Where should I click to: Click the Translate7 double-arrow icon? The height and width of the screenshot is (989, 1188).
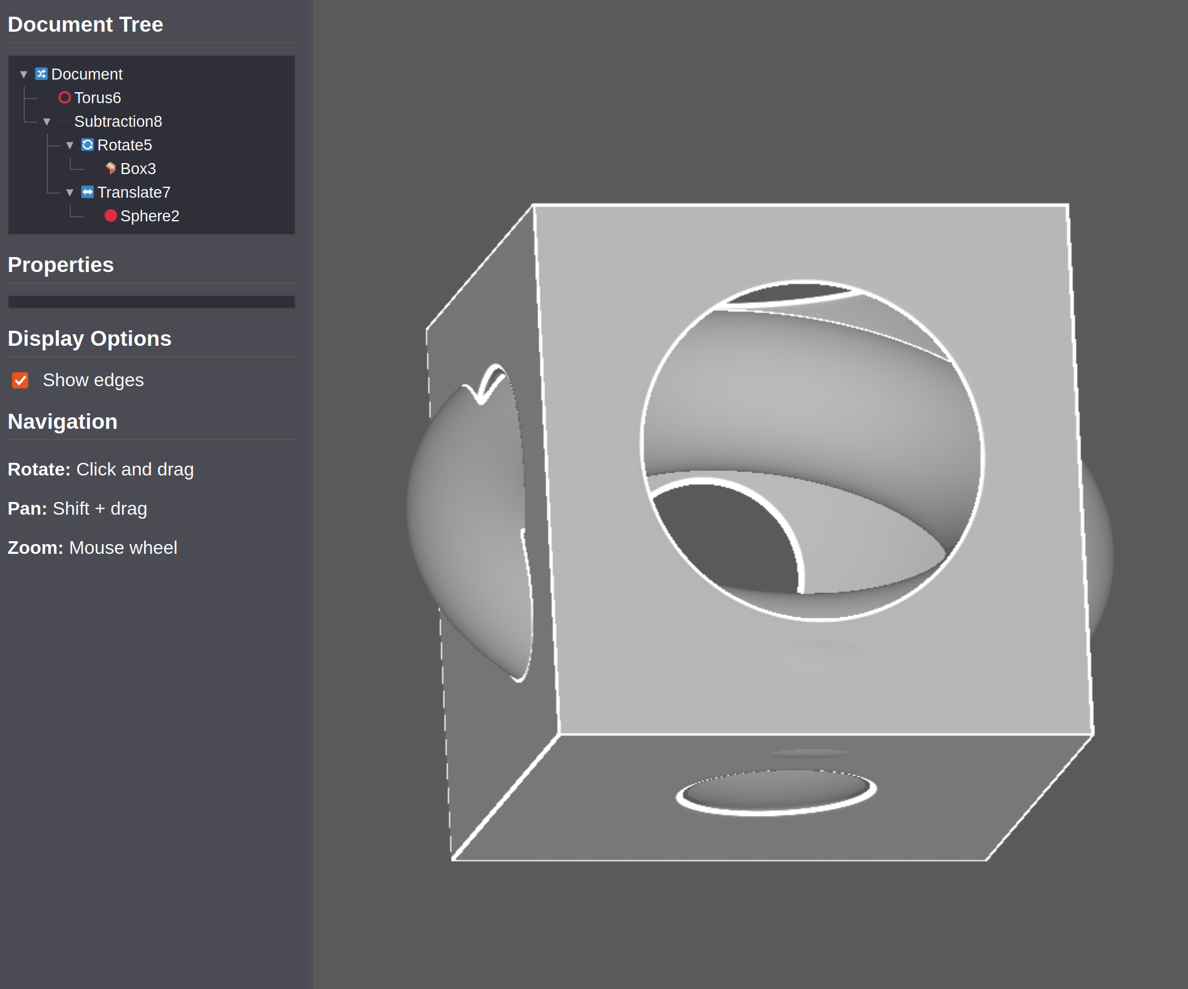pyautogui.click(x=87, y=192)
